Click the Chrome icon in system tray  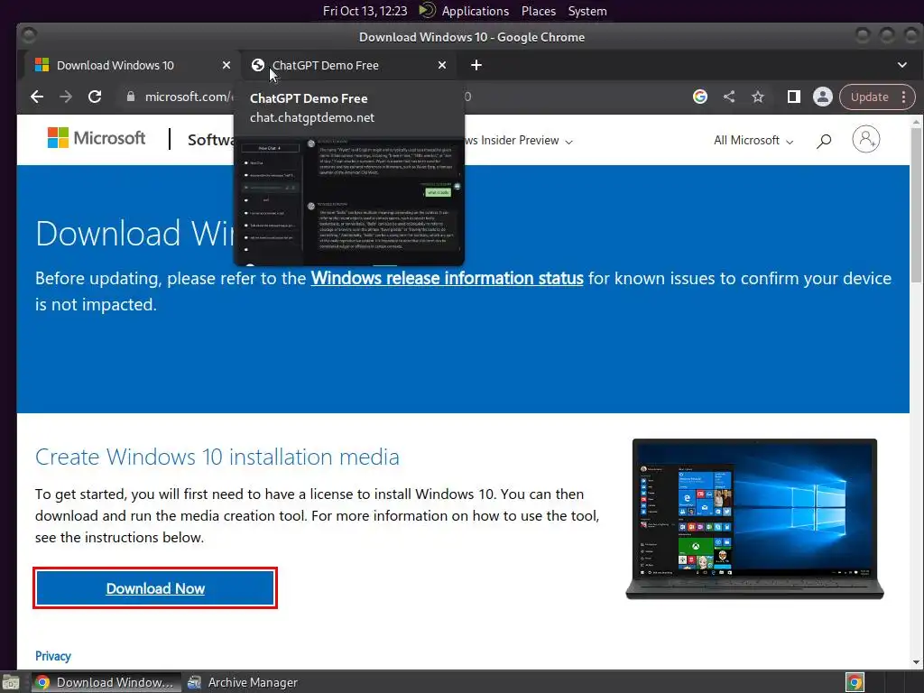click(x=855, y=682)
